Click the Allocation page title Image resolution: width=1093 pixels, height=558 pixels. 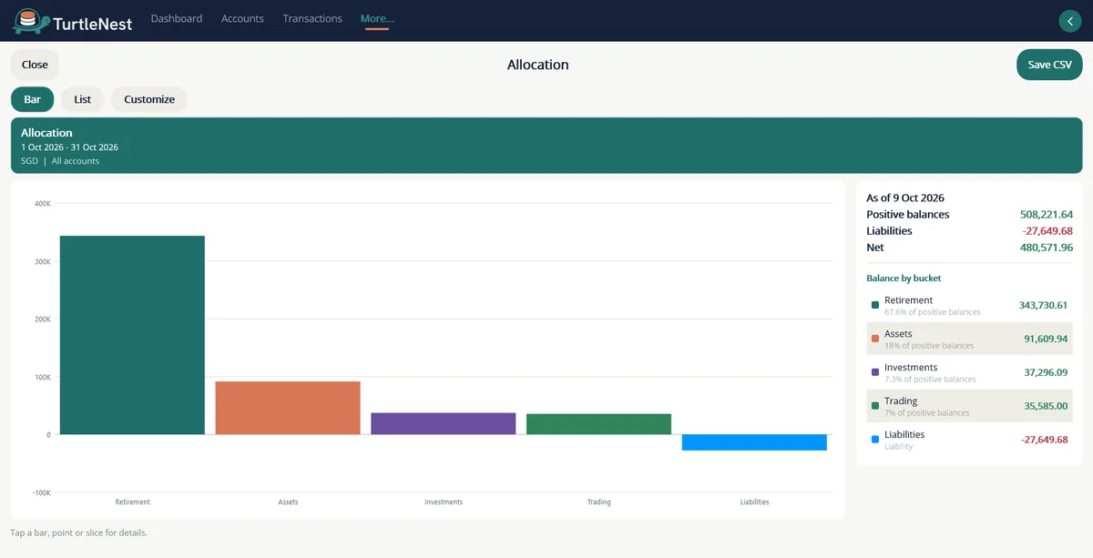[537, 65]
